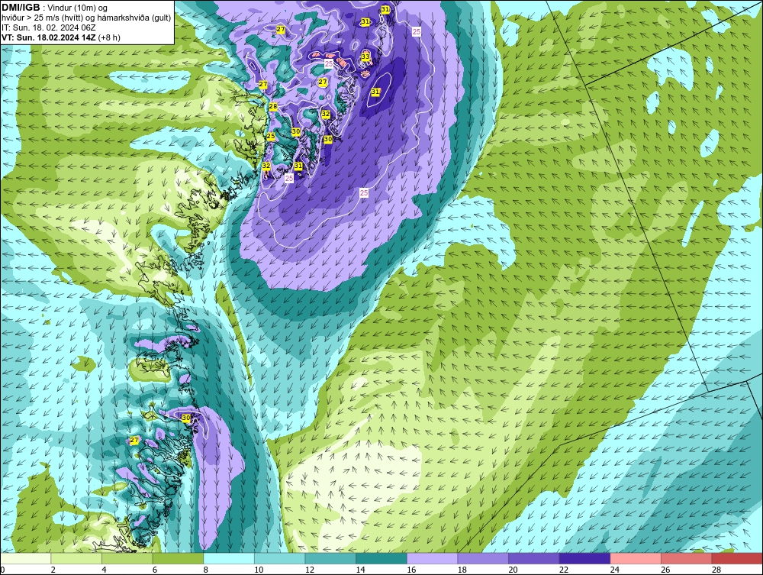Viewport: 763px width, 575px height.
Task: Select the red legend swatch above 28 m/s
Action: 737,558
